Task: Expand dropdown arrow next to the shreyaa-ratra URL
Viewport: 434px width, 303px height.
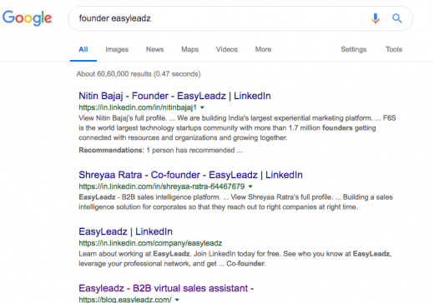Action: point(250,186)
